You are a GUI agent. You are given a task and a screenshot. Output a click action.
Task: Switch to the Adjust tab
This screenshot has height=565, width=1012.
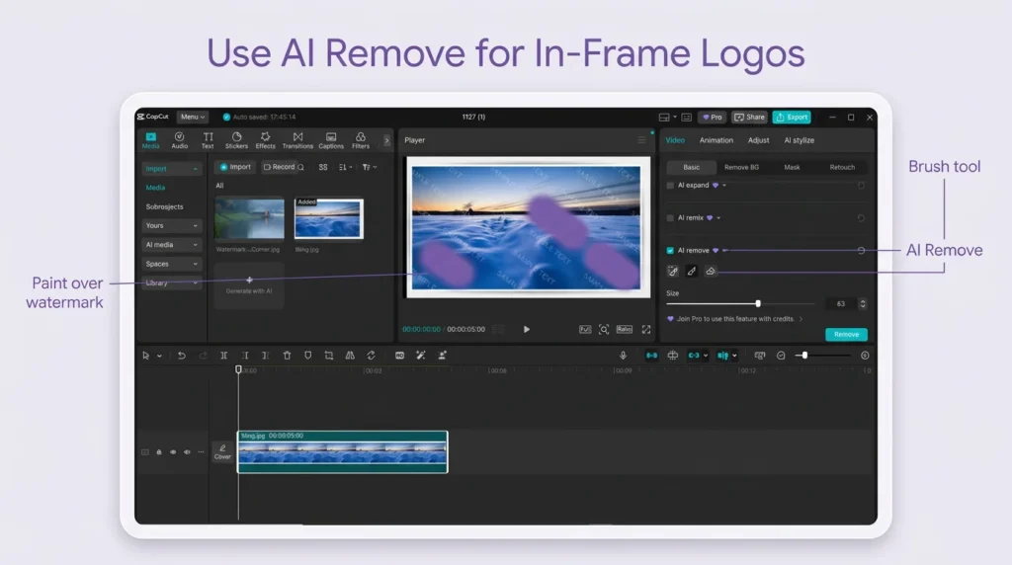[758, 140]
